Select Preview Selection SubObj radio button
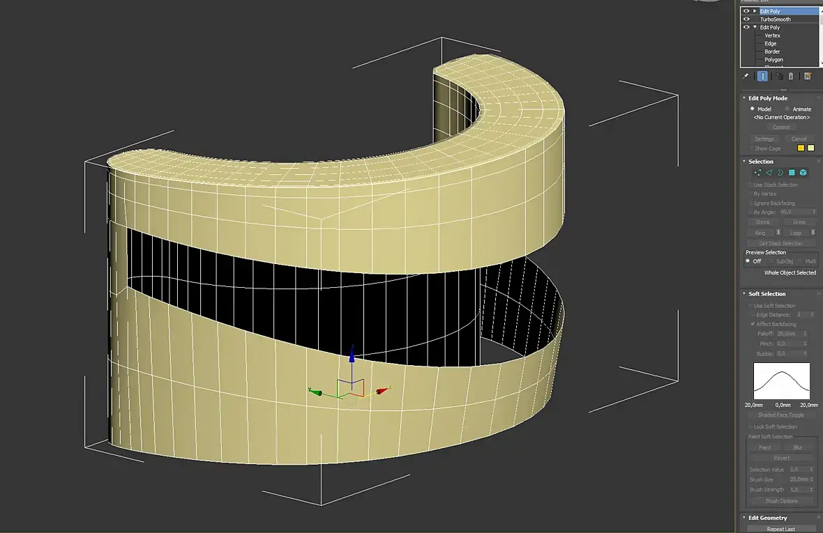 772,261
